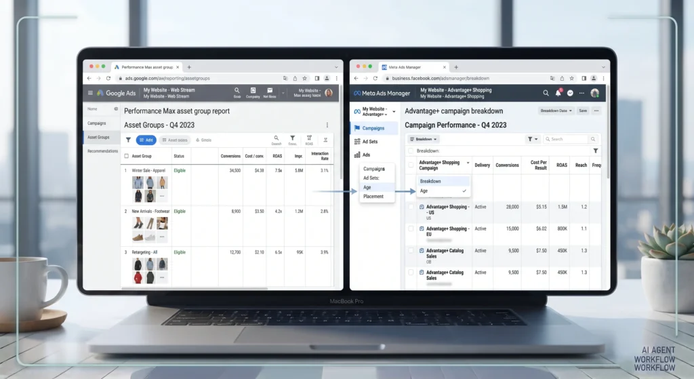694x379 pixels.
Task: Click the round chart icon next to the bell
Action: point(570,93)
